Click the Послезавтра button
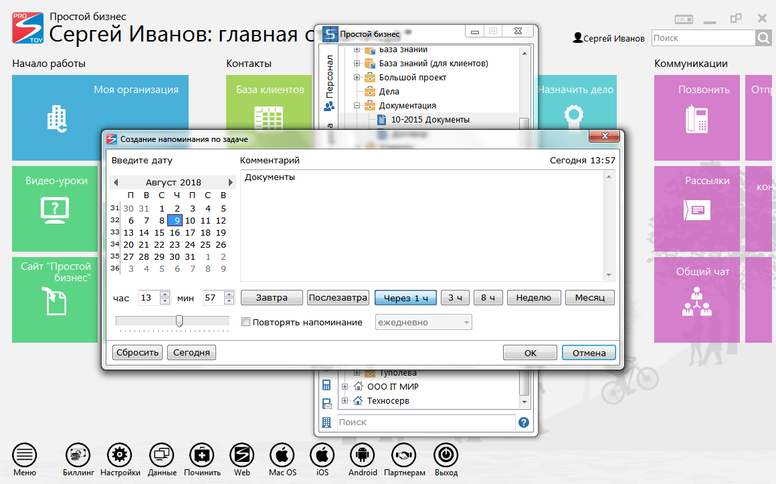 point(338,297)
